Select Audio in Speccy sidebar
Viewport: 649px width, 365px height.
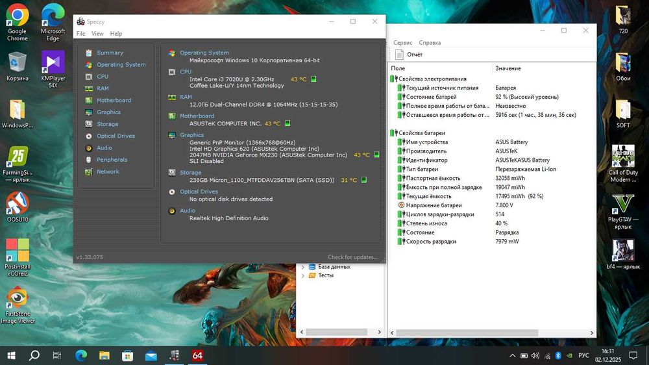coord(104,148)
